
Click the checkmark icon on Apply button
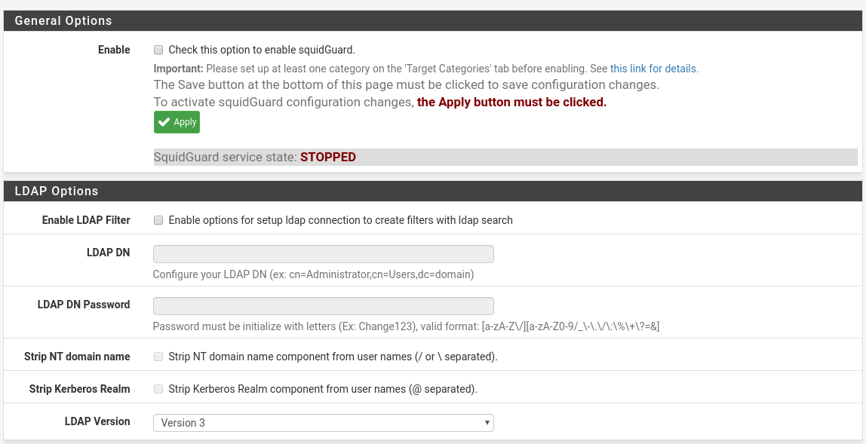tap(164, 122)
